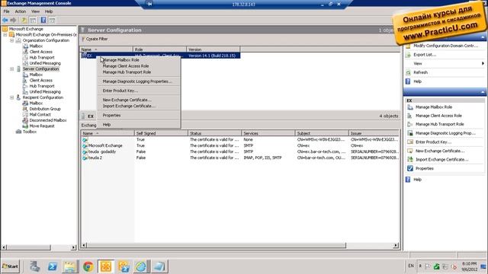The width and height of the screenshot is (488, 274).
Task: Collapse the Organization Configuration tree node
Action: click(12, 40)
